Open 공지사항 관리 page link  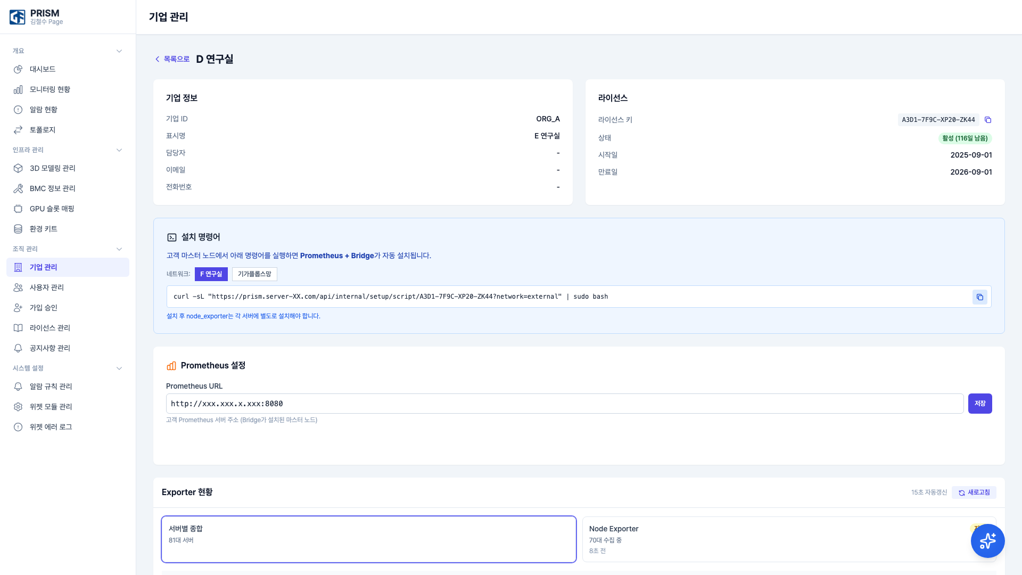pyautogui.click(x=68, y=348)
